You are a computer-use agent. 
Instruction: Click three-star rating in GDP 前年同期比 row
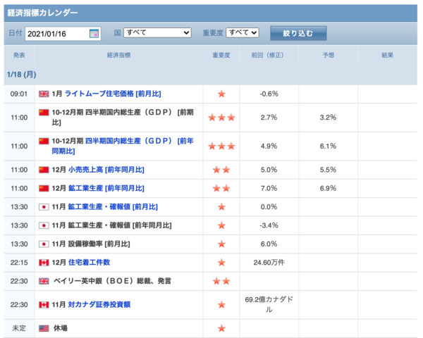(x=221, y=146)
